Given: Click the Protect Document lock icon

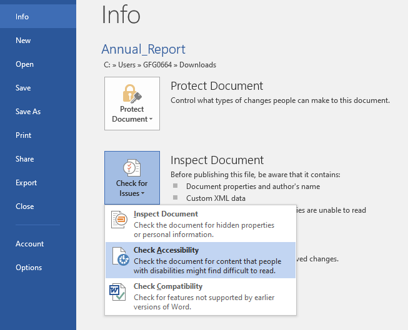Looking at the screenshot, I should pyautogui.click(x=132, y=94).
